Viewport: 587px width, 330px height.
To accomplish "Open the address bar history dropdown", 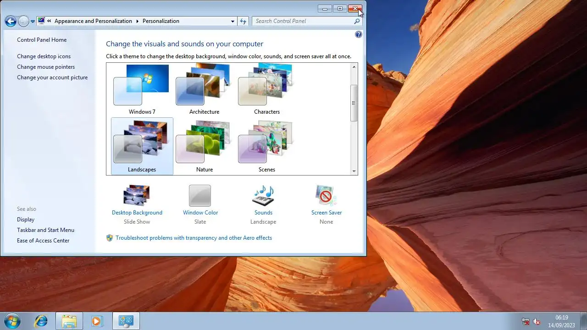I will click(x=233, y=21).
